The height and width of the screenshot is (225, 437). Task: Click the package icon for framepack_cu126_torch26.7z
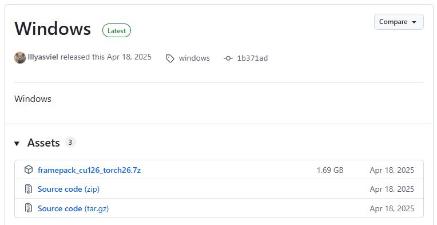29,169
